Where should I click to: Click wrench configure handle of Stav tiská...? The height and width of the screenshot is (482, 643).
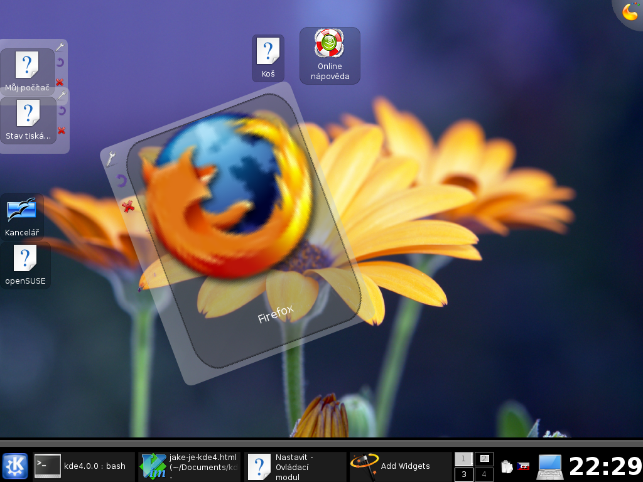(62, 95)
